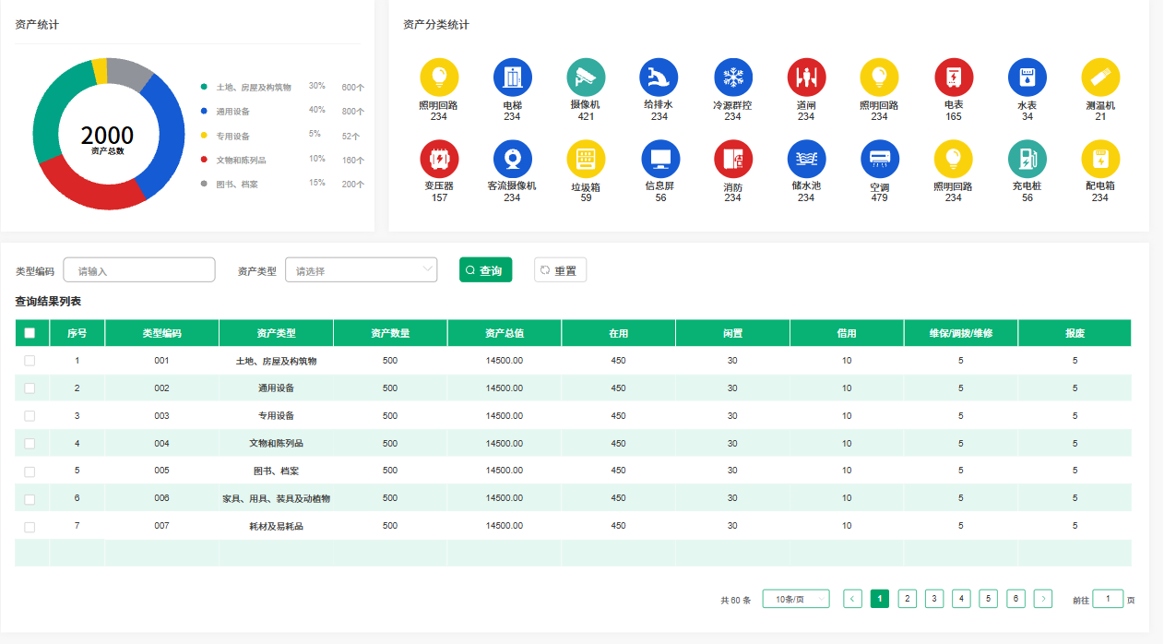The image size is (1164, 644).
Task: Click the 空调 air conditioner icon
Action: pyautogui.click(x=879, y=159)
